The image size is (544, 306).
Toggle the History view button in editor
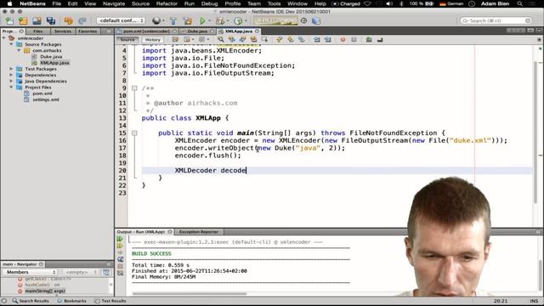(152, 40)
